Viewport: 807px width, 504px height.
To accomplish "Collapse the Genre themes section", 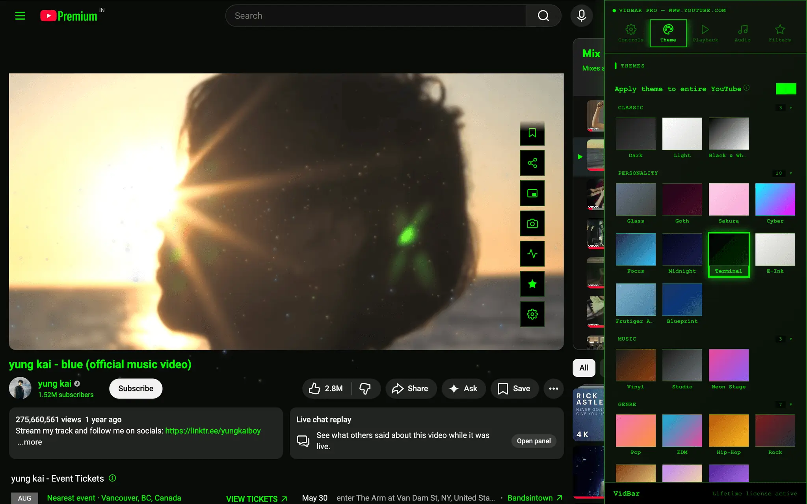I will click(791, 405).
